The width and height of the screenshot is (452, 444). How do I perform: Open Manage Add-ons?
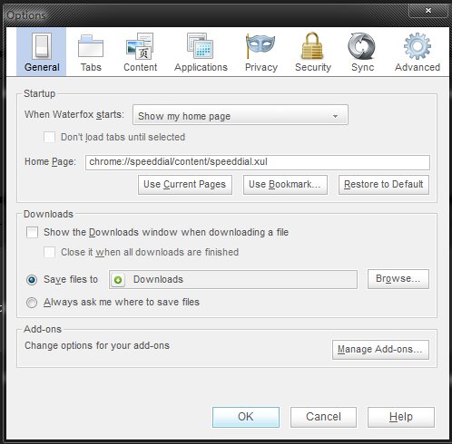[x=380, y=350]
